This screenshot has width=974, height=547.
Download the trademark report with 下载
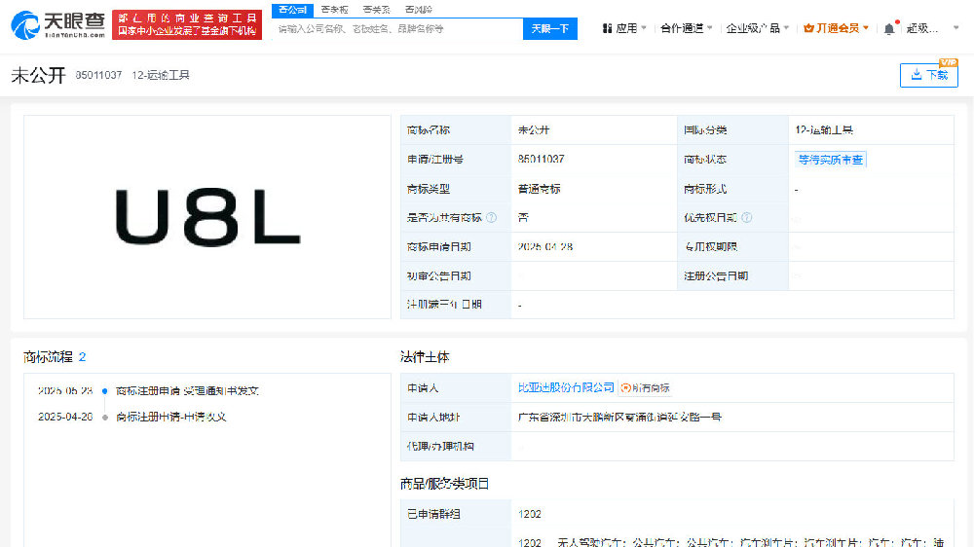(928, 75)
